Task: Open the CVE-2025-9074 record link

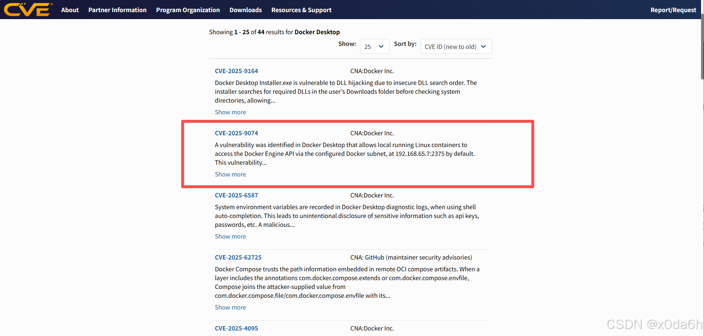Action: click(x=236, y=133)
